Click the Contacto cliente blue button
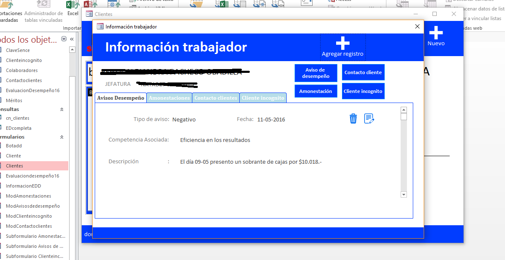Image resolution: width=505 pixels, height=260 pixels. click(x=363, y=72)
